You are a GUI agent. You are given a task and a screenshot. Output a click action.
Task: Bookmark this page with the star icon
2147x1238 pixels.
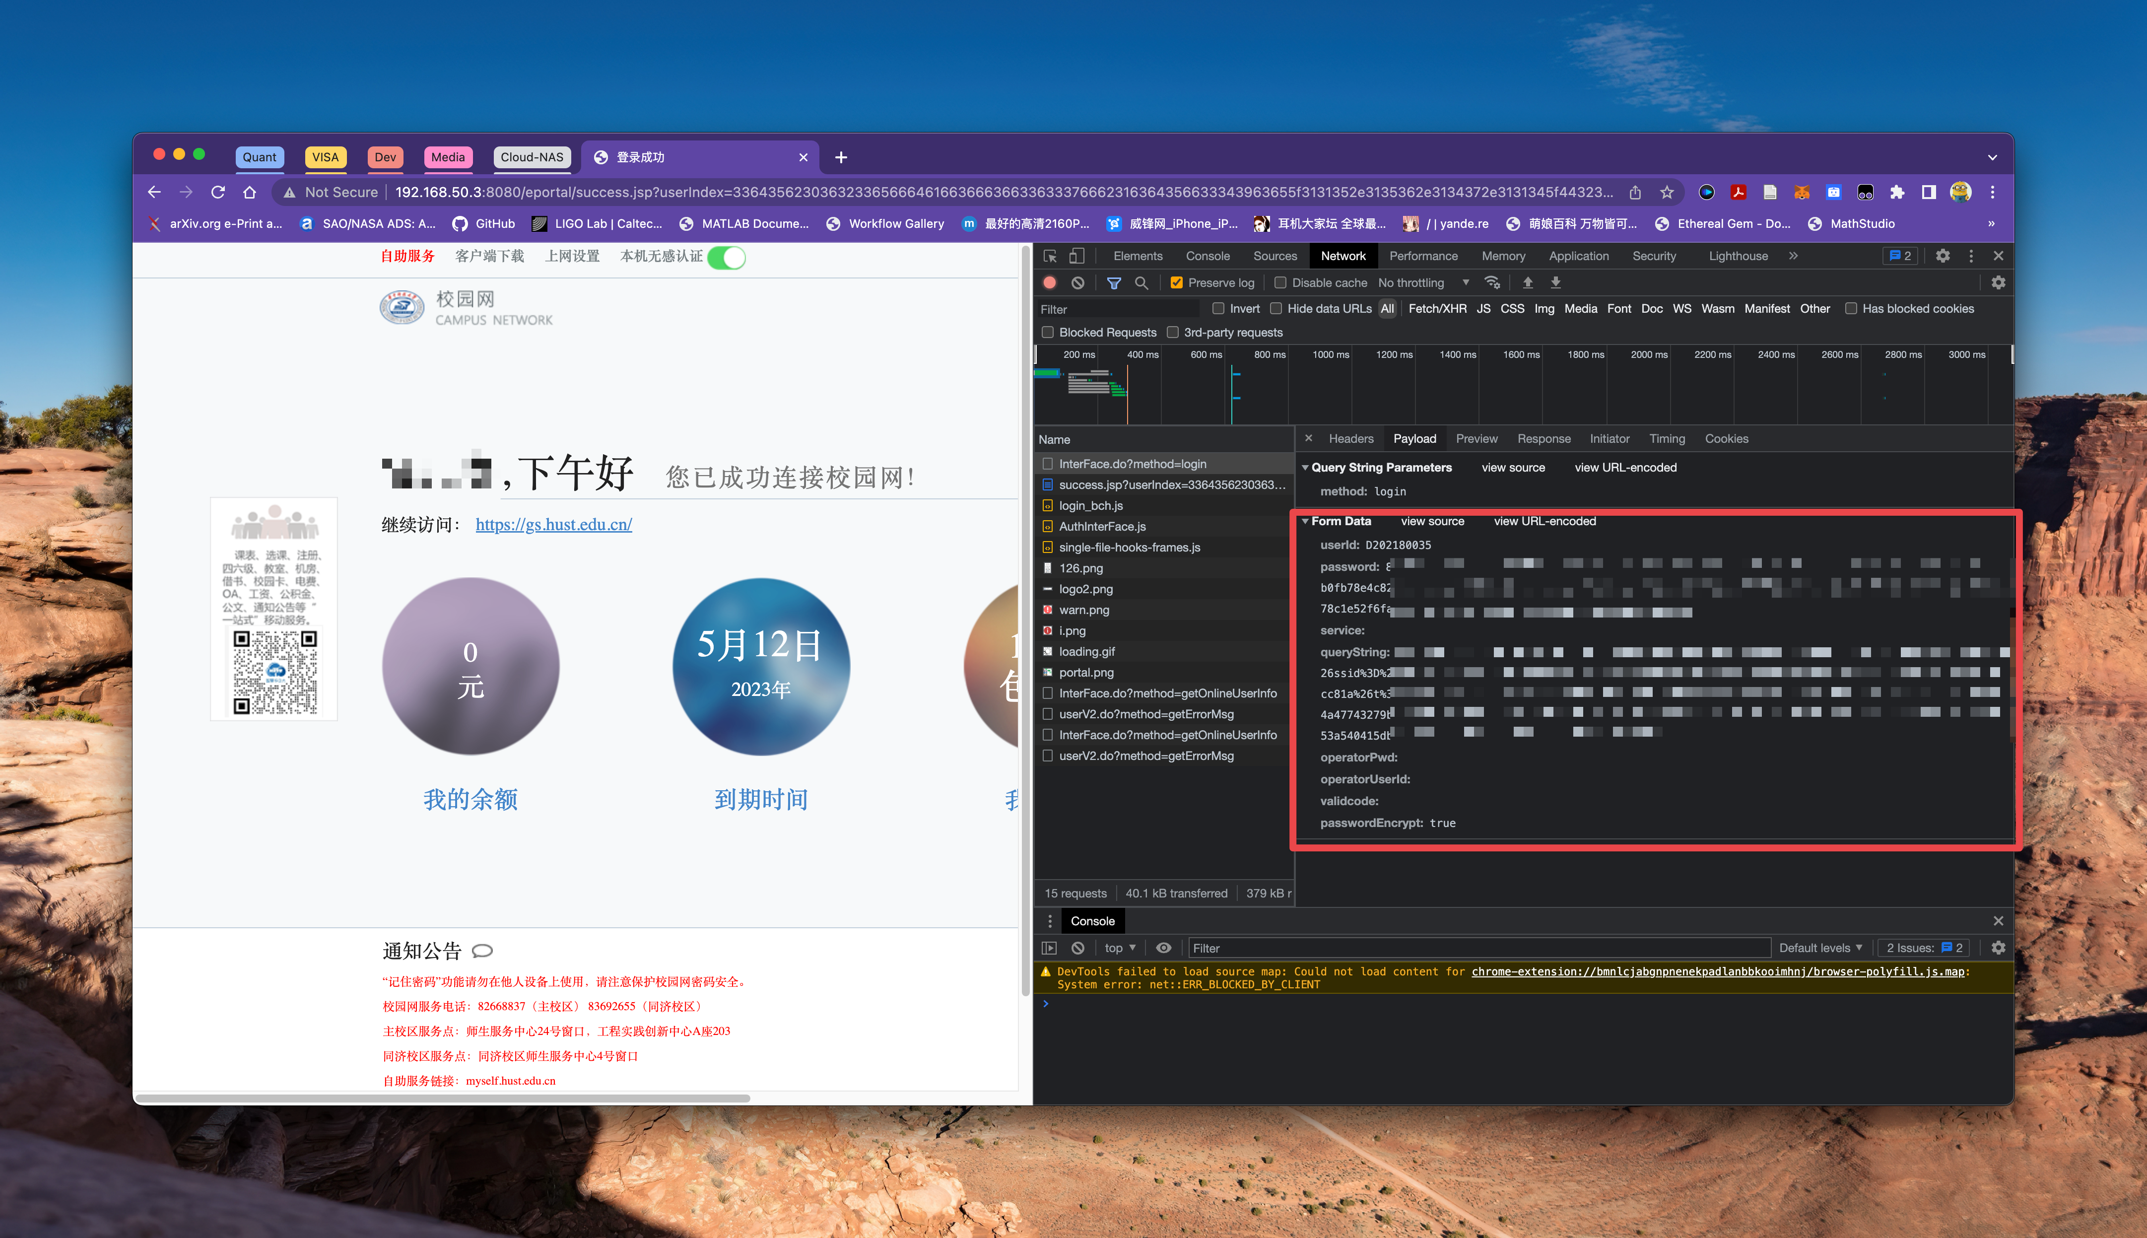(x=1667, y=192)
